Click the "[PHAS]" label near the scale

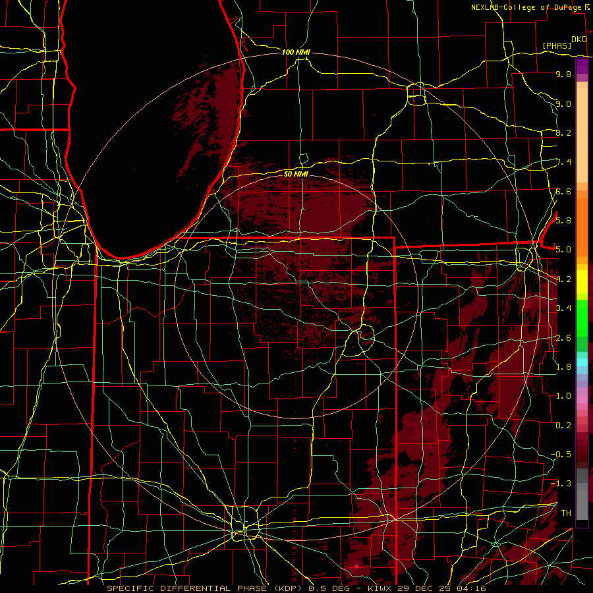(557, 45)
